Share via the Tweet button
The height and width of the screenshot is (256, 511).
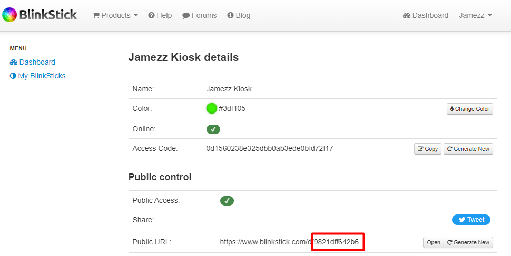pos(471,220)
